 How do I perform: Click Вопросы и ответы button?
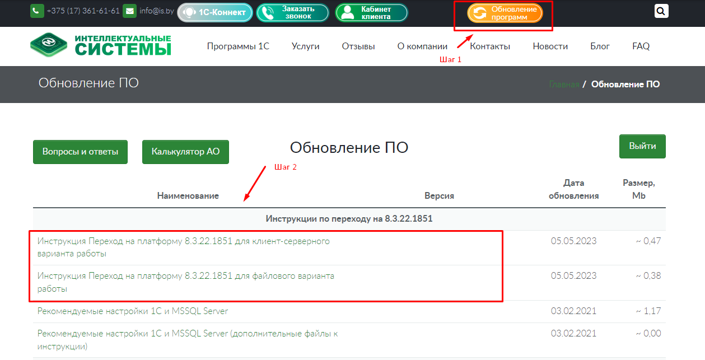[x=80, y=152]
